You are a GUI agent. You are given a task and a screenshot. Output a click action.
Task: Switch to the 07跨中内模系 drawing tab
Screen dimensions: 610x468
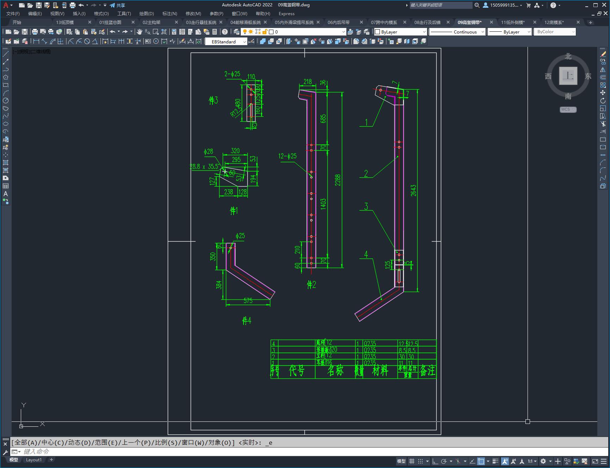(384, 22)
